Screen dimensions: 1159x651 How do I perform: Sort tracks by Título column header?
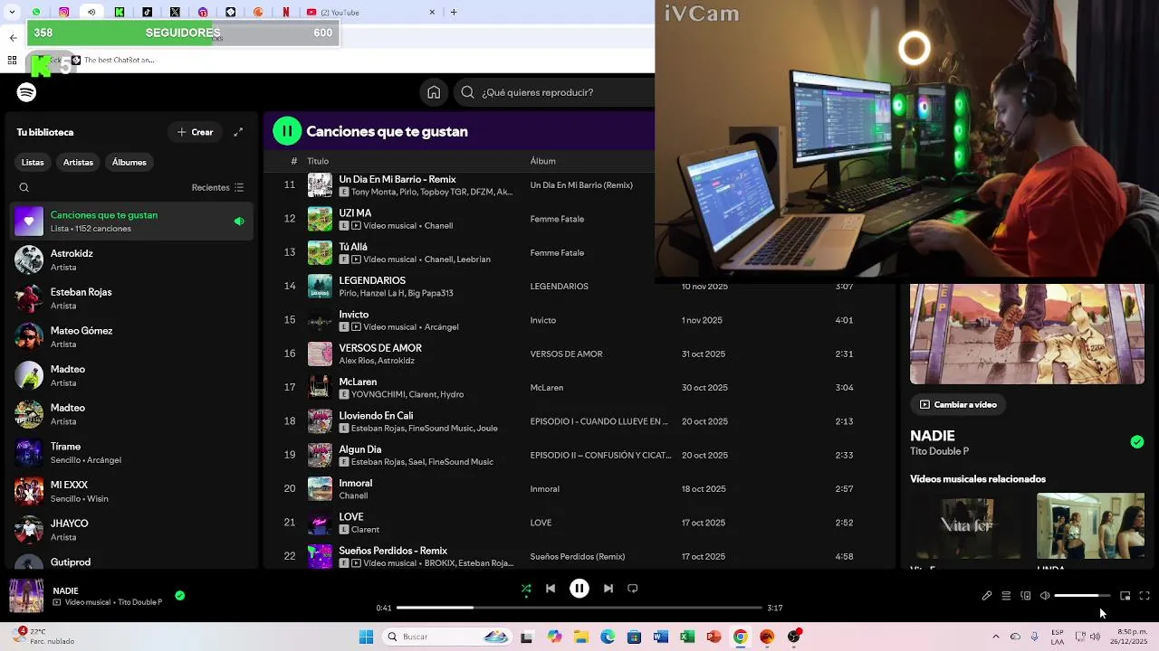click(318, 161)
